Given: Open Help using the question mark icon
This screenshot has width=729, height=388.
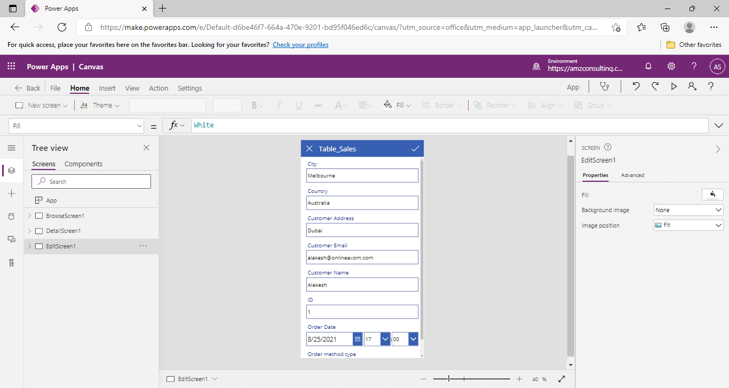Looking at the screenshot, I should click(710, 86).
